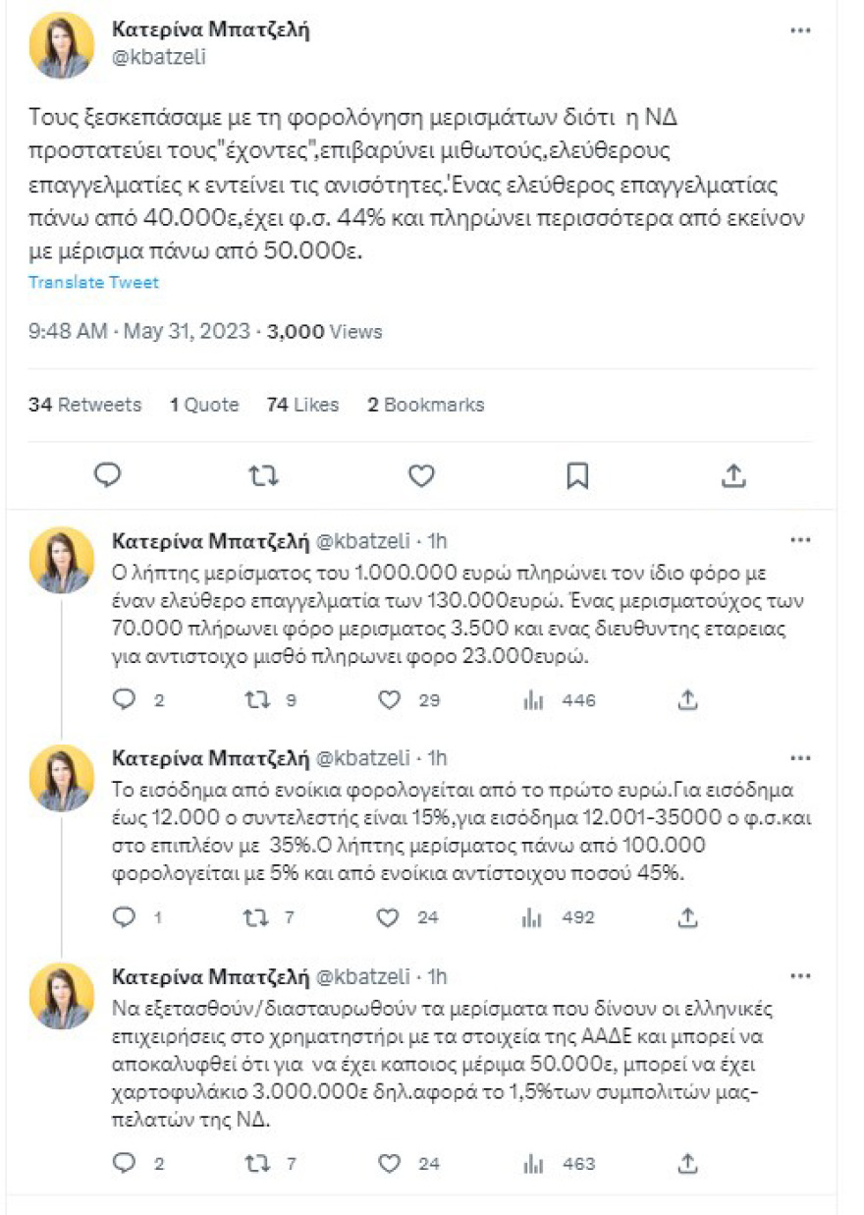Share the reply mentioning ΑΑΔΕ
Image resolution: width=864 pixels, height=1215 pixels.
point(687,1164)
